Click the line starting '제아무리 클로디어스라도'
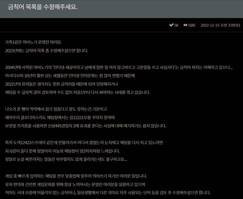Viewport: 243px width, 199px height. [60, 118]
